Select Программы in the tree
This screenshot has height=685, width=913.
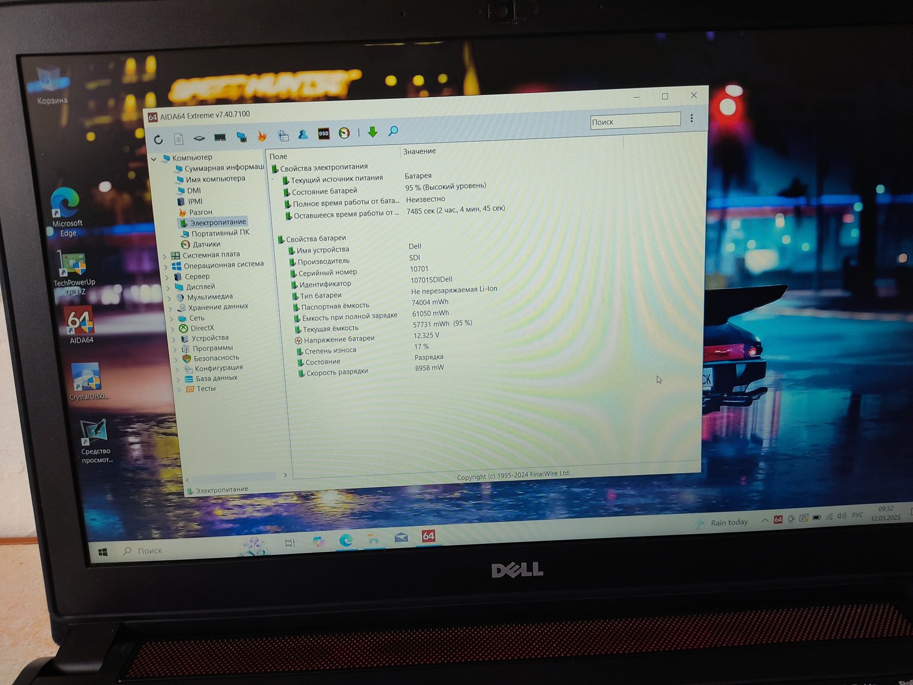(208, 348)
